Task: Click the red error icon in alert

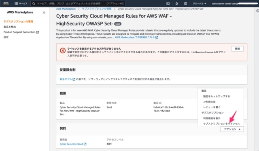Action: (63, 50)
